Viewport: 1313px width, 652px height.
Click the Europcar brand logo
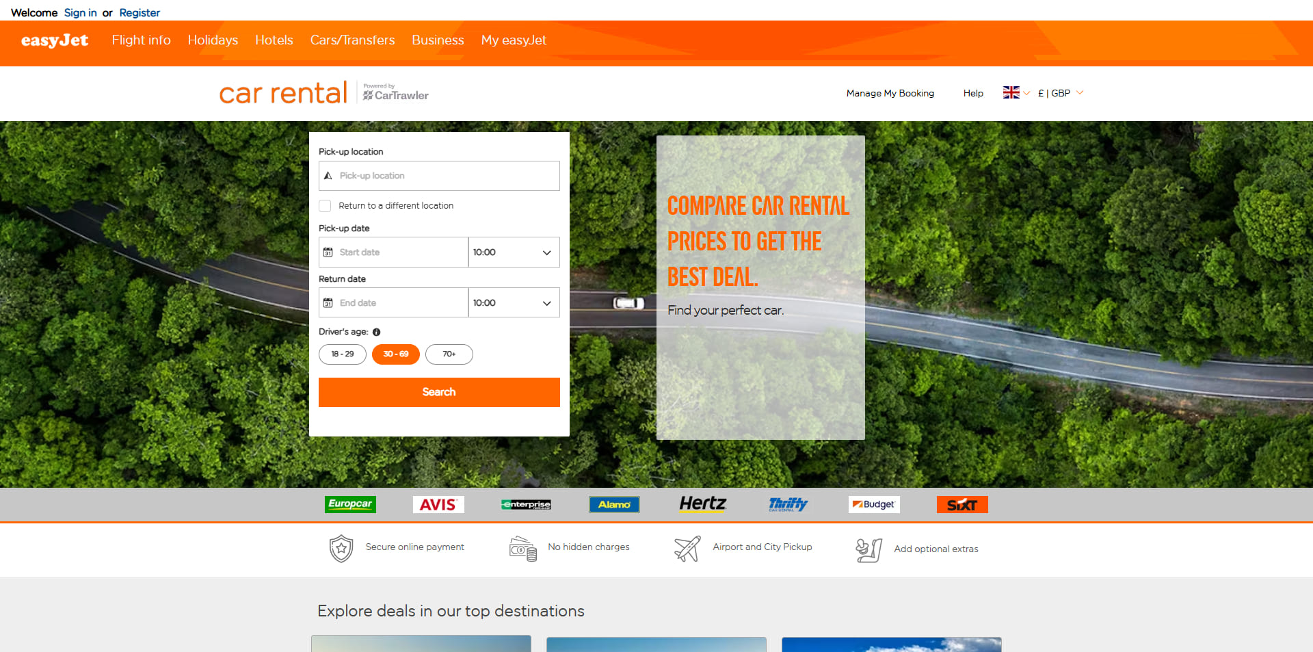pos(350,504)
